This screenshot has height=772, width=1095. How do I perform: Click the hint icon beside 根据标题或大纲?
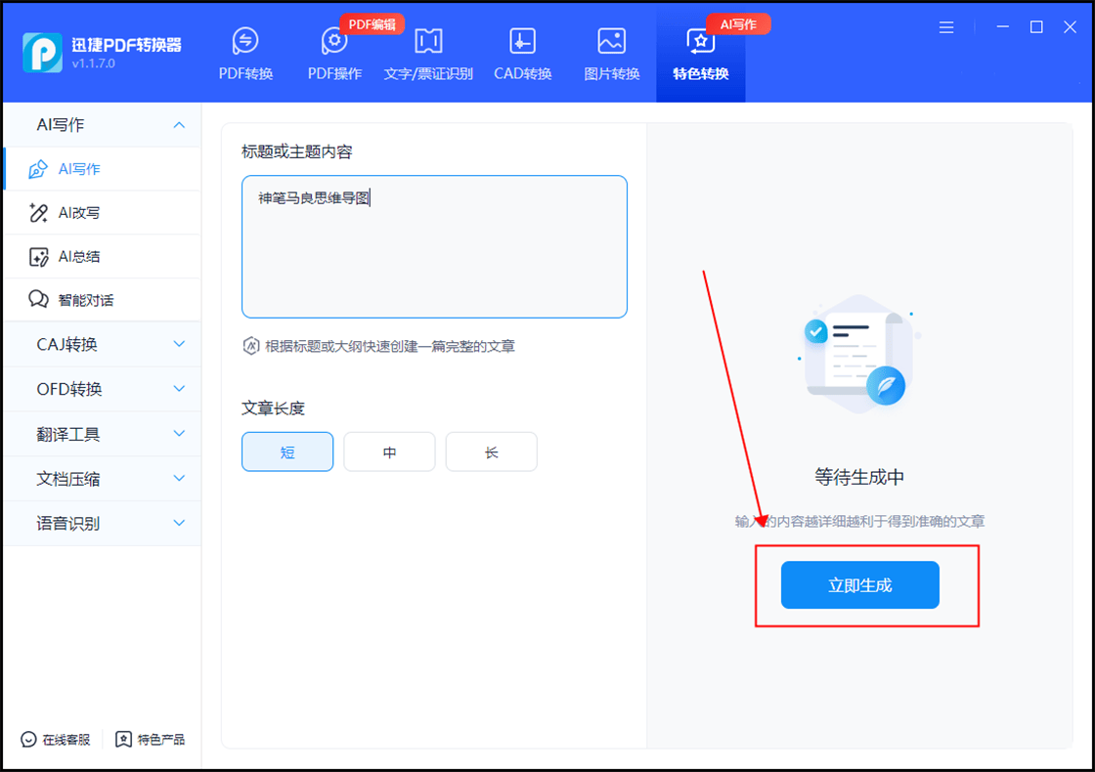[x=250, y=346]
